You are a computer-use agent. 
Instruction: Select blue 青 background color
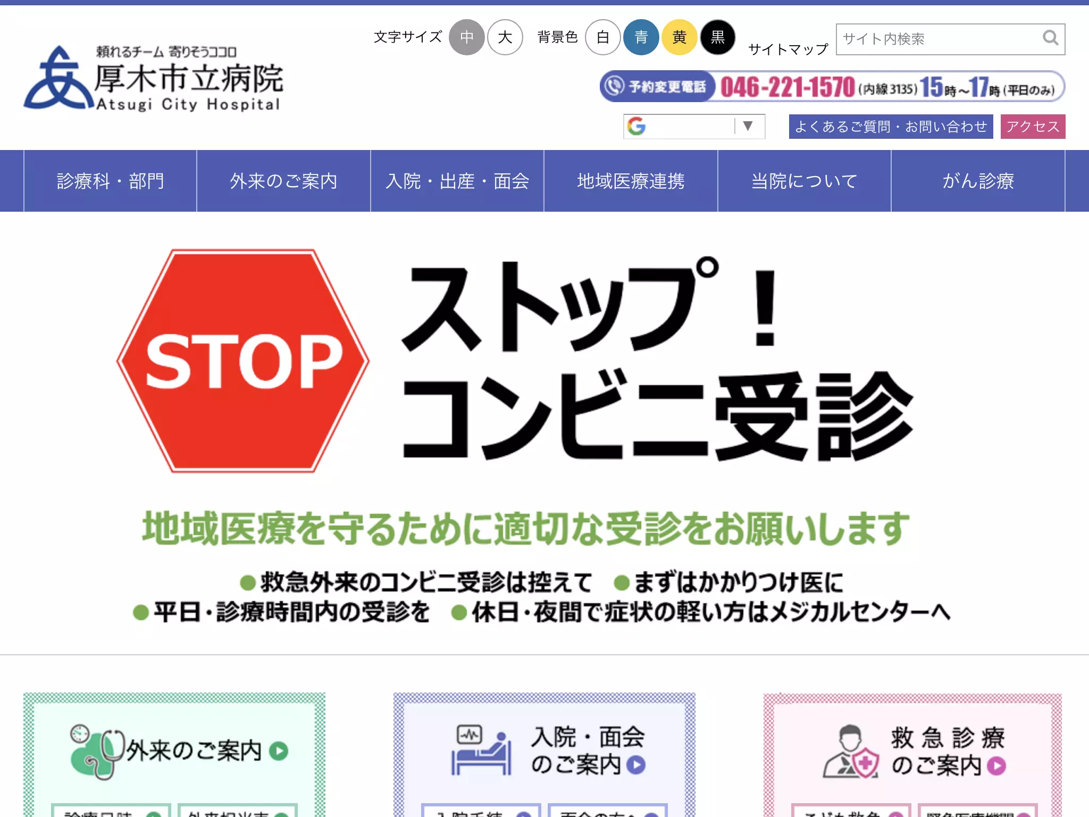[x=641, y=37]
